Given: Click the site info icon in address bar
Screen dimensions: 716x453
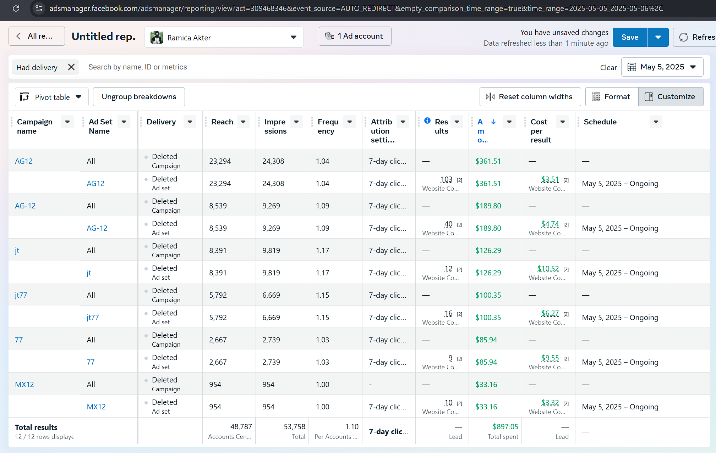Looking at the screenshot, I should (x=39, y=9).
